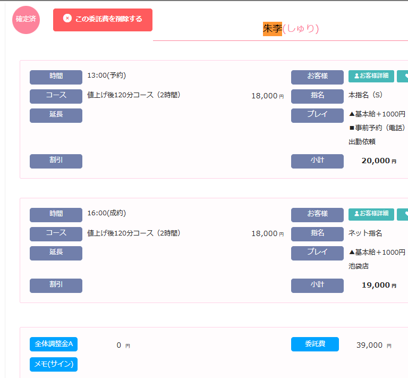408x378 pixels.
Task: Click the コース label in the 16:00 card
Action: point(56,234)
